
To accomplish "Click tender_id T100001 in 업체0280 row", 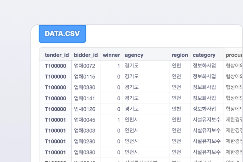I will pos(55,141).
